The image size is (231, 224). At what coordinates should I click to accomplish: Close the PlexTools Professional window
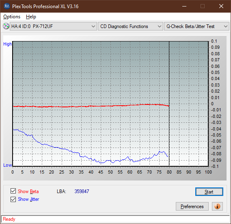(221, 6)
